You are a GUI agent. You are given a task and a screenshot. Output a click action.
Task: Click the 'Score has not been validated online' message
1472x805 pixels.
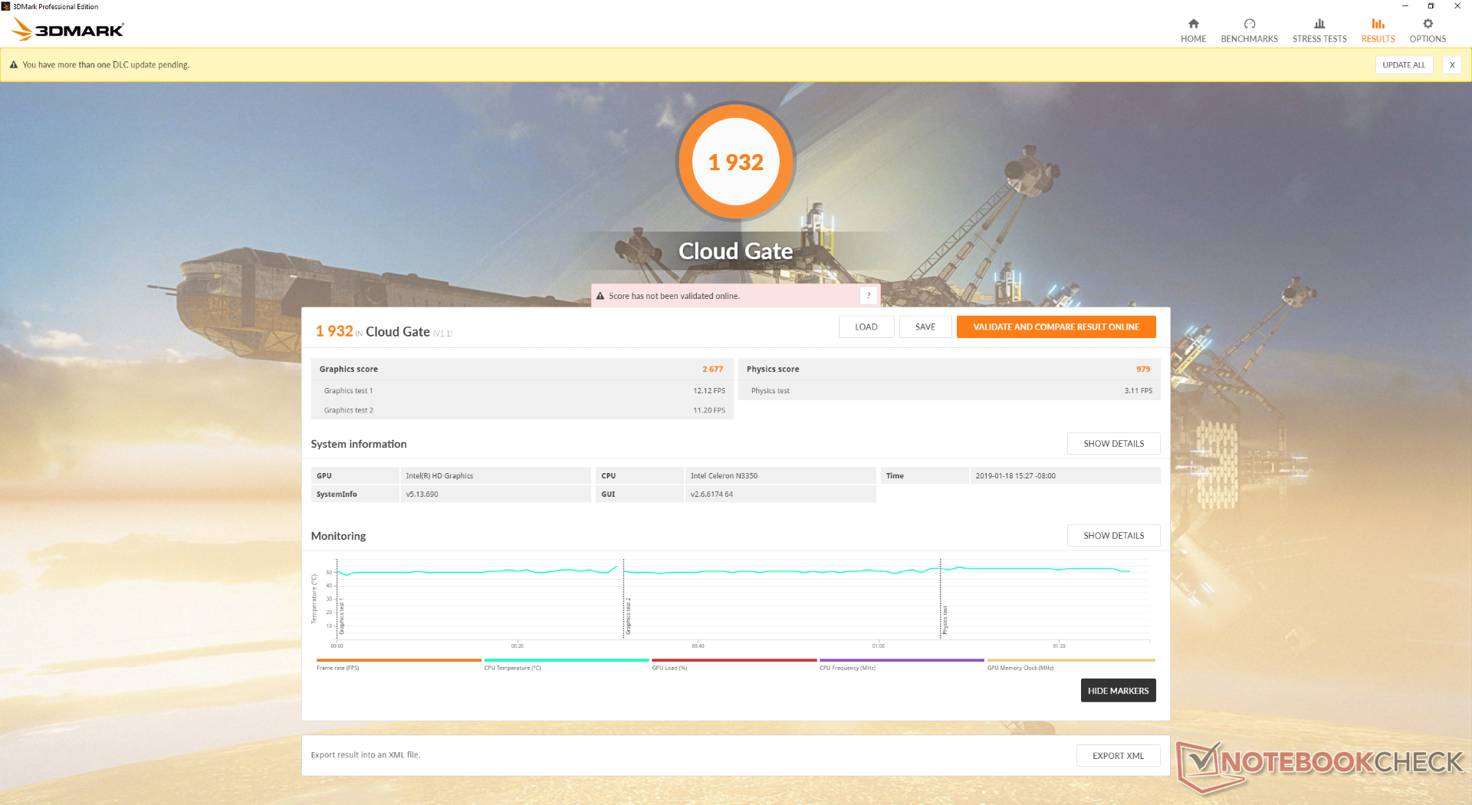tap(674, 296)
